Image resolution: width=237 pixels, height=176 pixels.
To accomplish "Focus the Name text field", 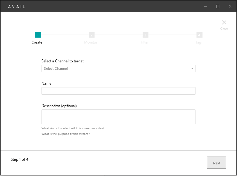I will [118, 91].
